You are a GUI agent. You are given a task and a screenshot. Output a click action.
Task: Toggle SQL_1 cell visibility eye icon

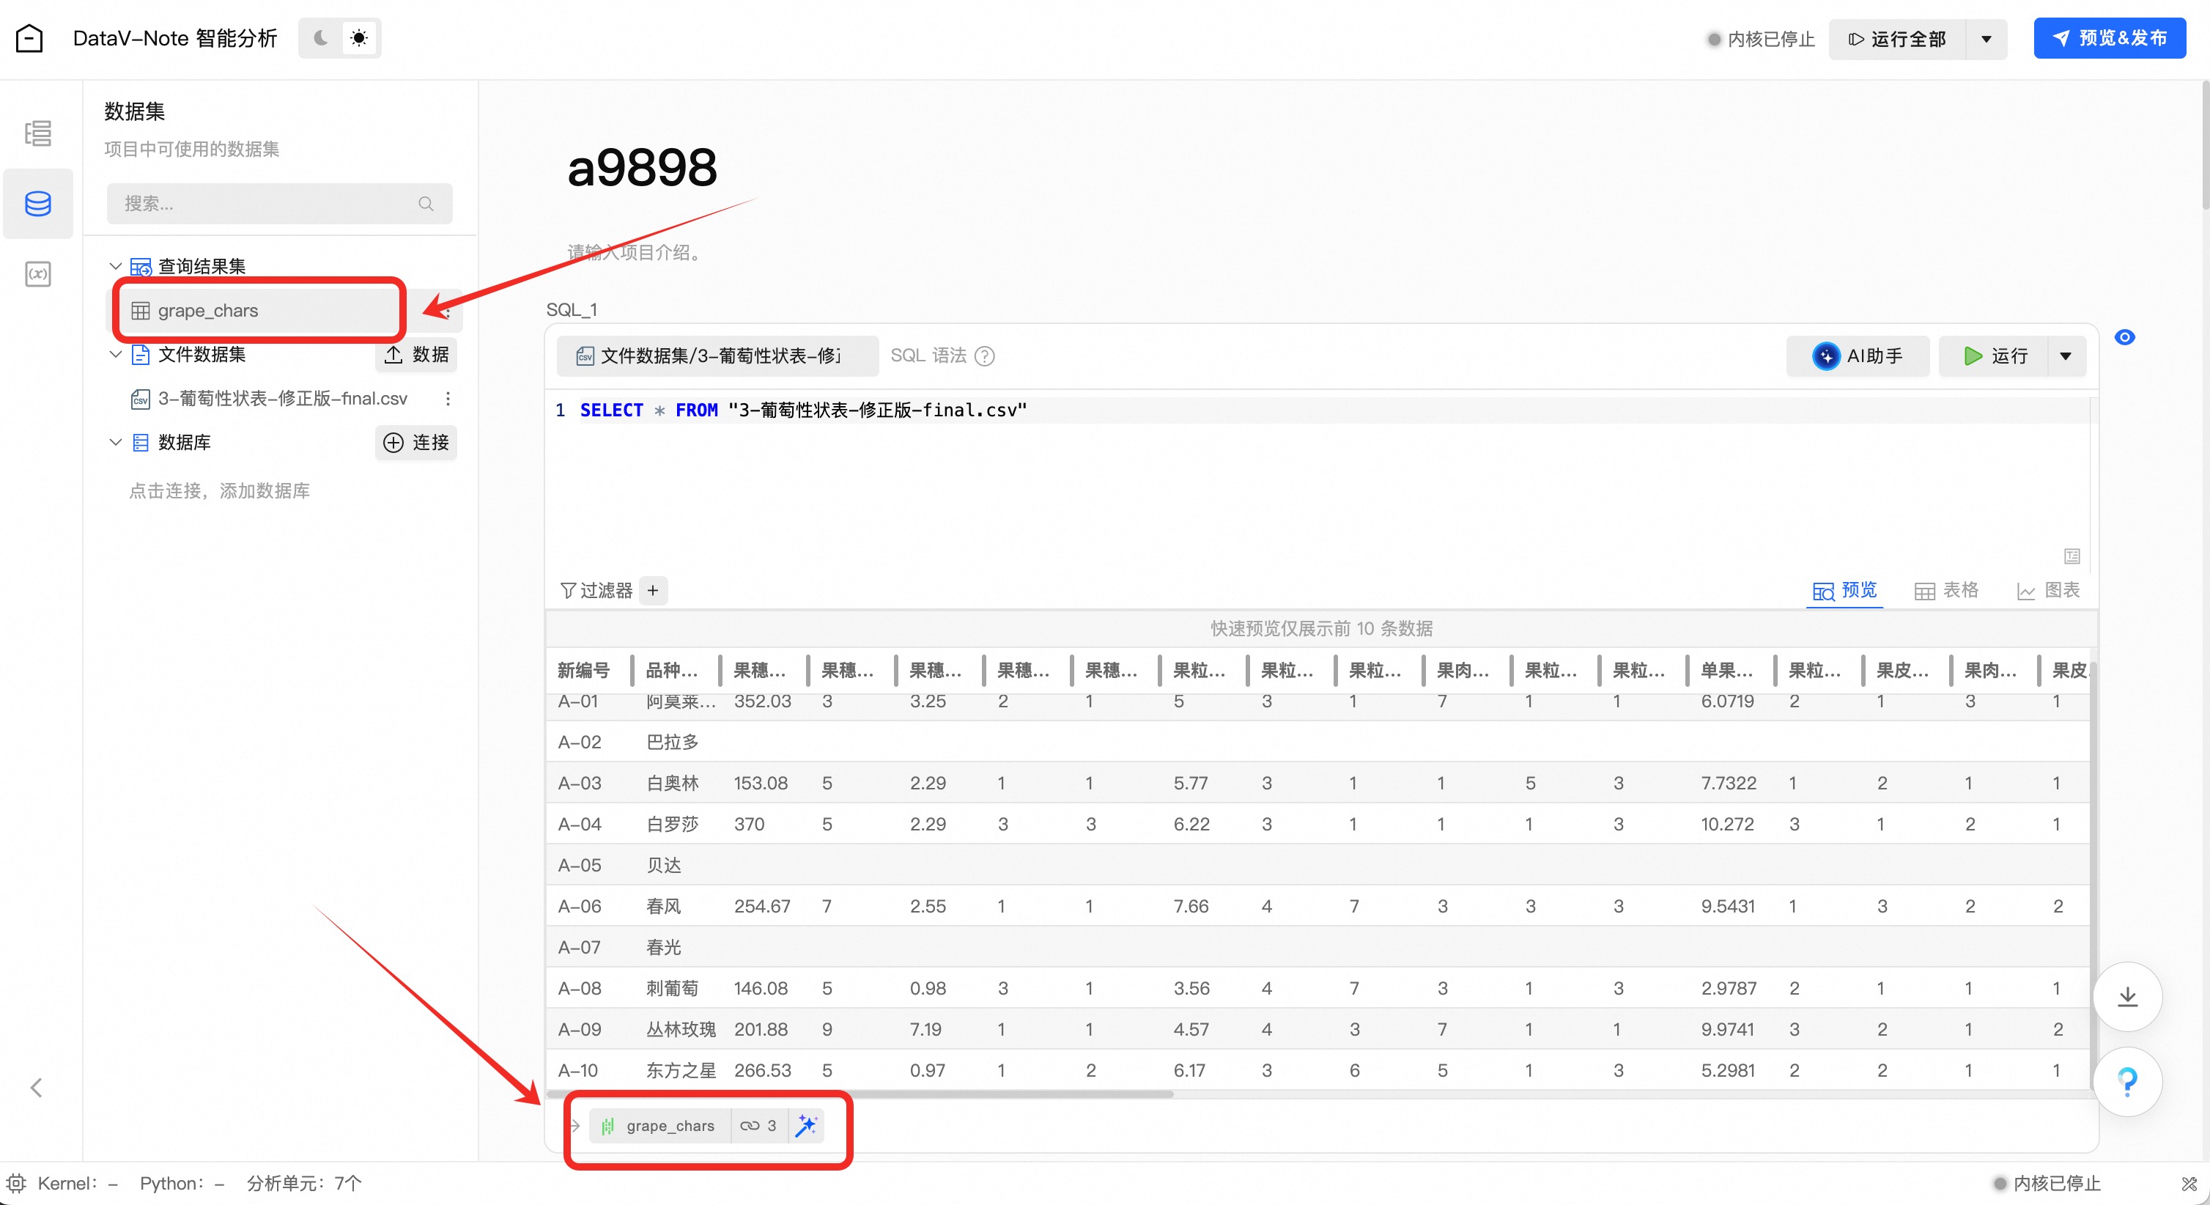tap(2124, 337)
